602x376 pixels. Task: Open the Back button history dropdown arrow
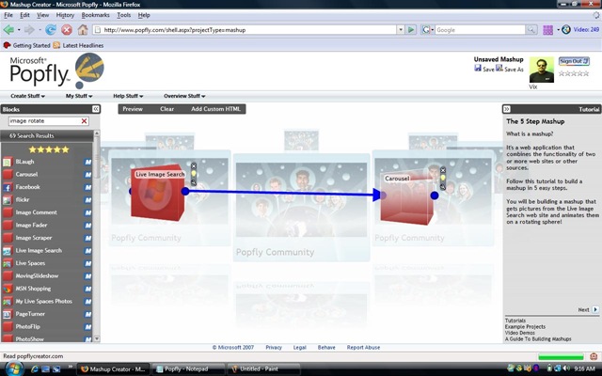pyautogui.click(x=19, y=29)
